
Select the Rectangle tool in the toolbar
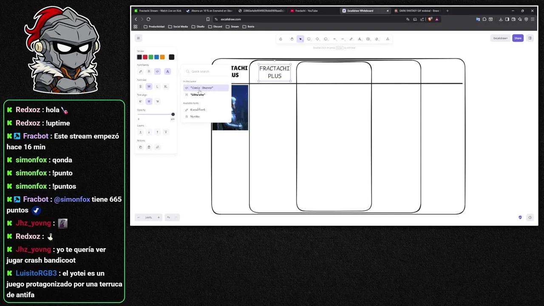(x=309, y=39)
